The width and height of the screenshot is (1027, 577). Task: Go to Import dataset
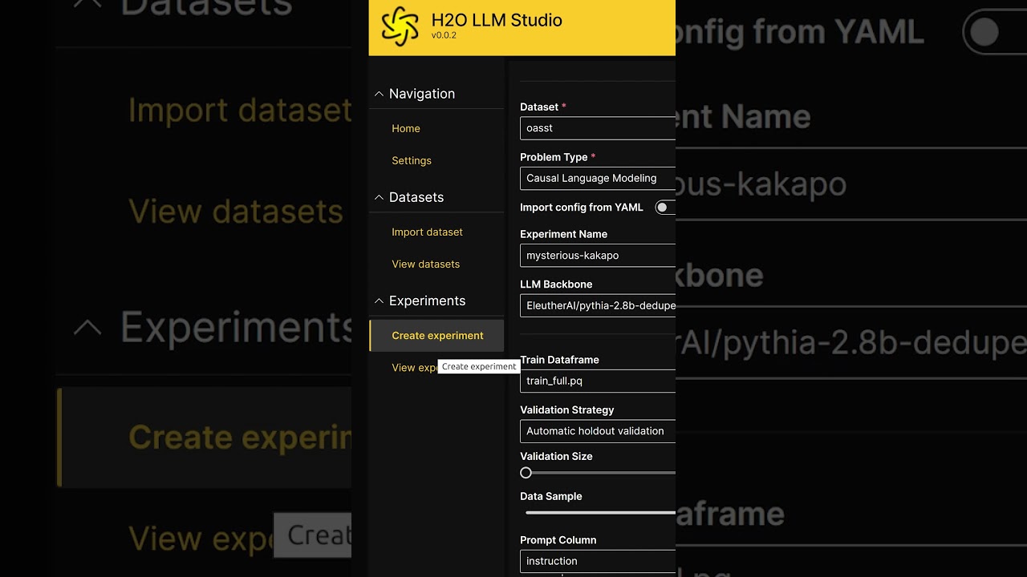427,232
